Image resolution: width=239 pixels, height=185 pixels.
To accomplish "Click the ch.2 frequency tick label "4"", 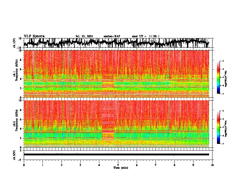I will pos(21,129).
